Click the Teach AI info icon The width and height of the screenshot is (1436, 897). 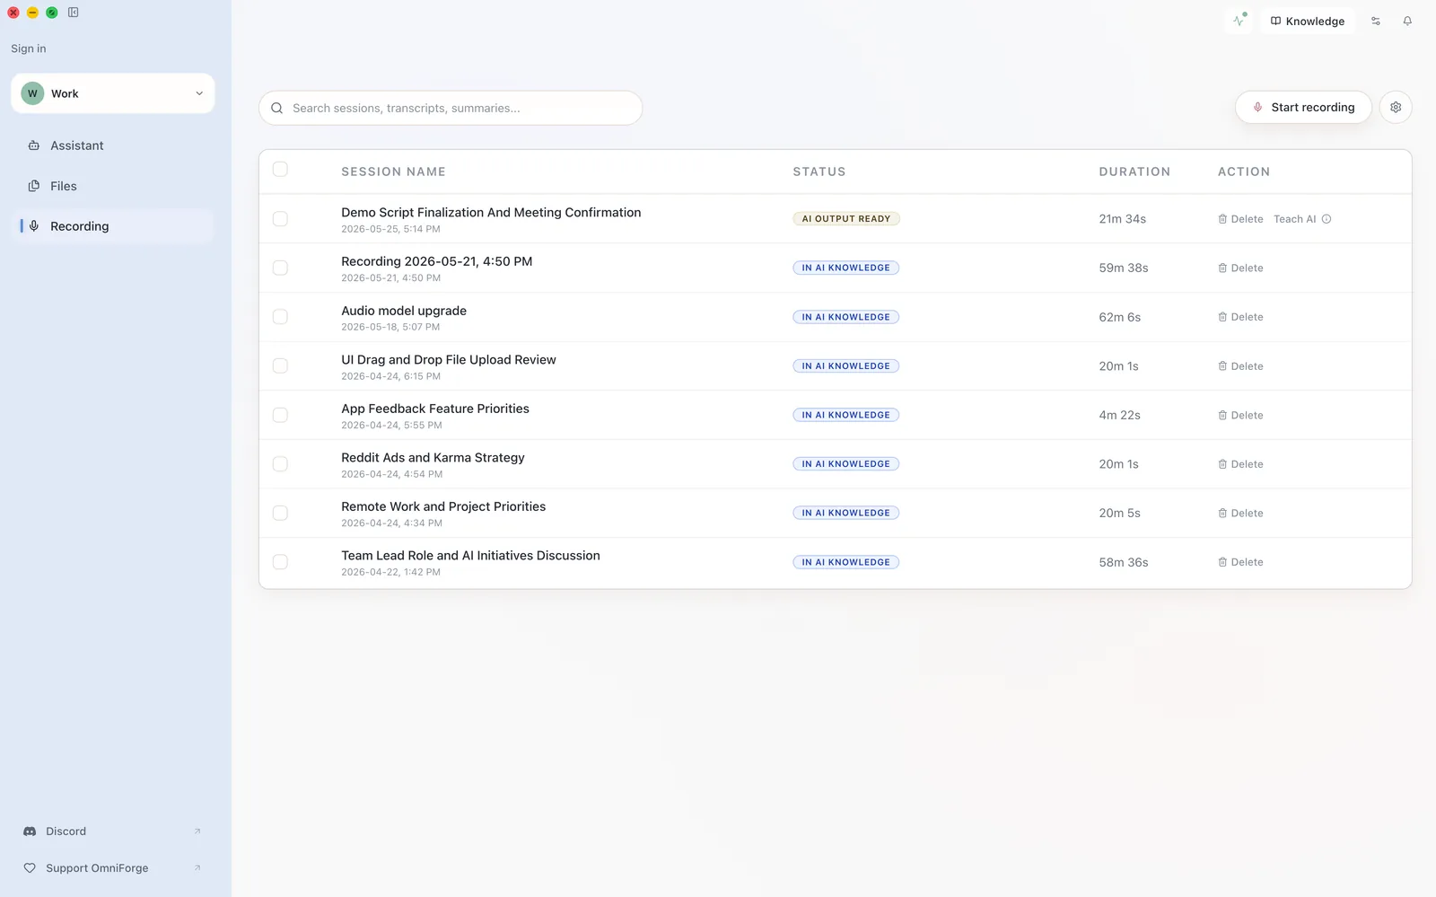click(1327, 219)
